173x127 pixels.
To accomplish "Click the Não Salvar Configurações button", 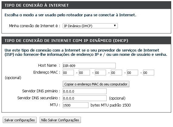I will tap(60, 120).
